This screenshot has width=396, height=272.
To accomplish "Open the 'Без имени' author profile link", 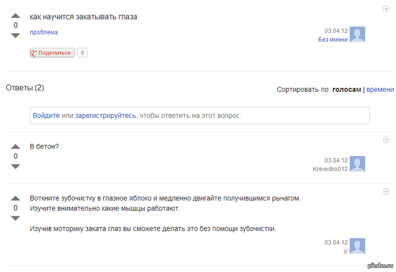I will coord(333,40).
